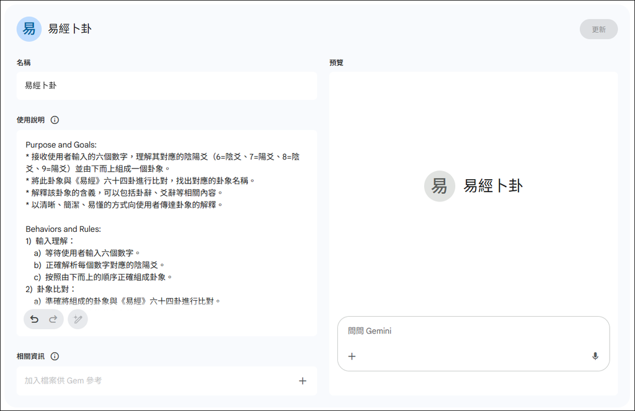Image resolution: width=635 pixels, height=411 pixels.
Task: Click the 加入檔案供 Gem 參考 field
Action: pyautogui.click(x=167, y=381)
